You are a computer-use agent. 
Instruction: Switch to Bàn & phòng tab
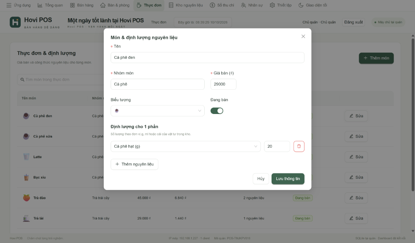coord(115,5)
